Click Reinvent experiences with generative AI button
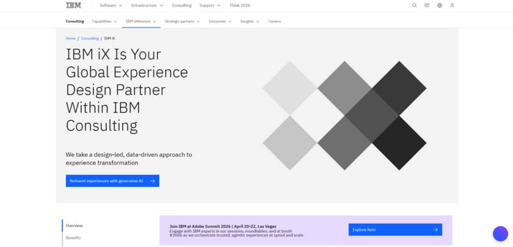 pos(112,181)
